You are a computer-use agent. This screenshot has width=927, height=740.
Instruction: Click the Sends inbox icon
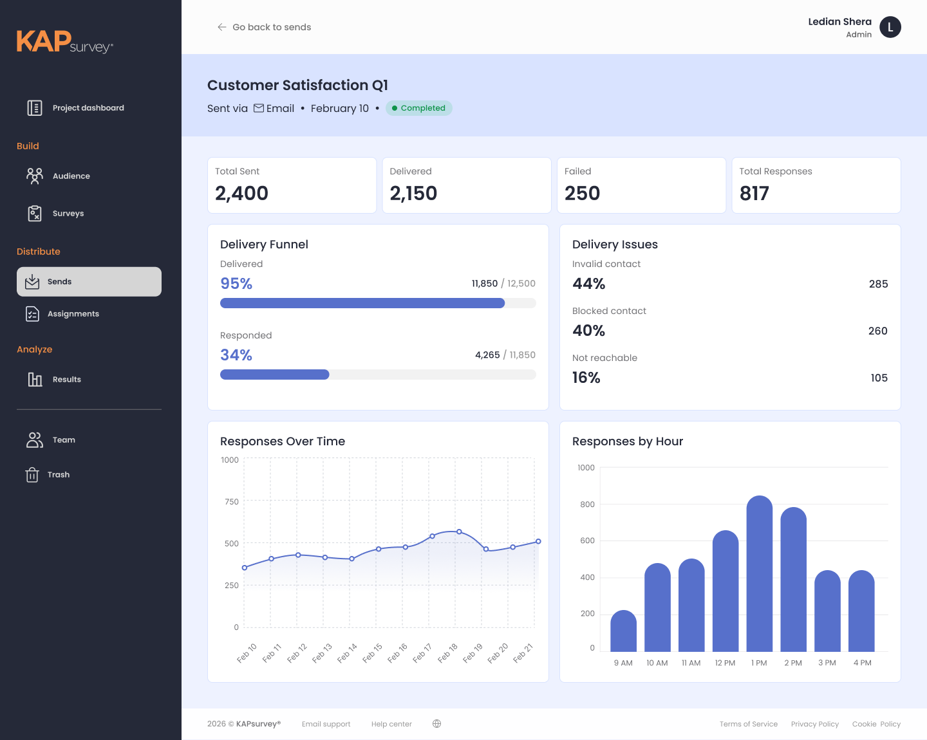click(x=32, y=282)
